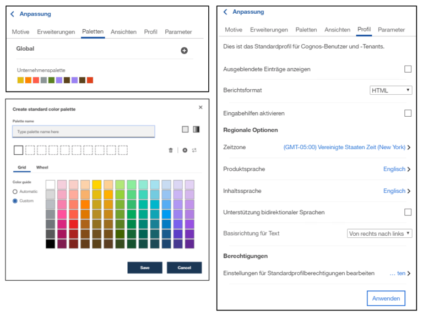The image size is (423, 315).
Task: Click the Unternehmenspalette label
Action: pos(41,70)
